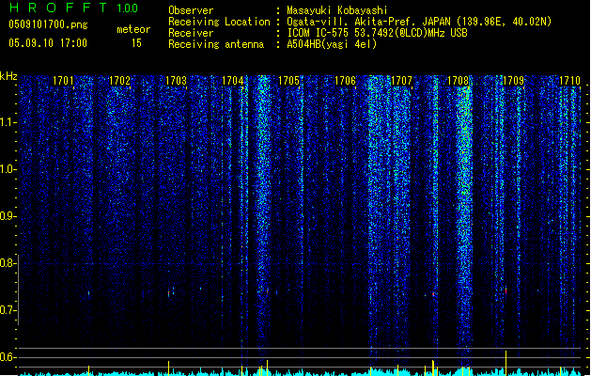Click the 0.6 kHz axis label
This screenshot has height=376, width=591.
click(x=7, y=357)
